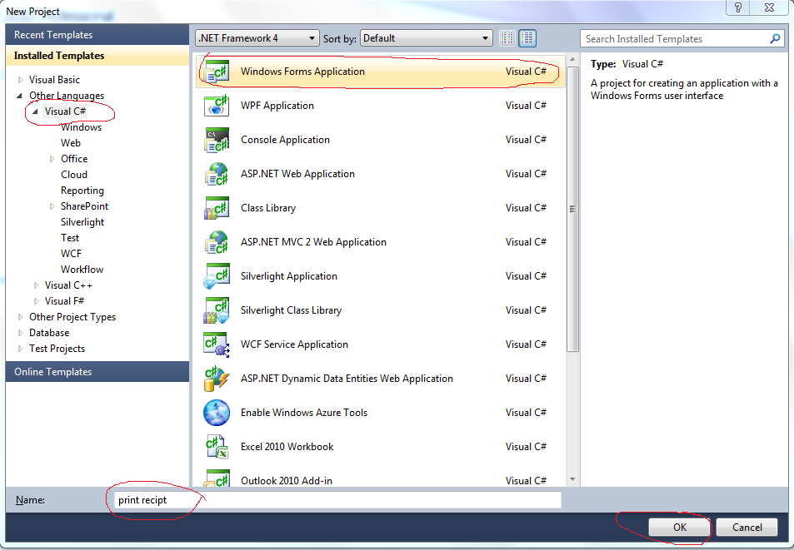Click the OK button
The height and width of the screenshot is (550, 794).
[x=680, y=528]
